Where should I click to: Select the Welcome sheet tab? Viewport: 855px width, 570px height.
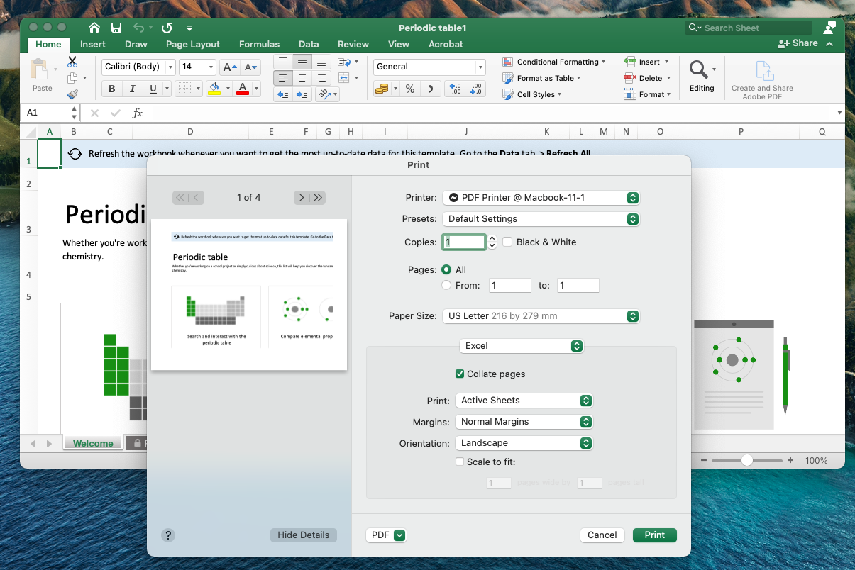click(x=93, y=443)
